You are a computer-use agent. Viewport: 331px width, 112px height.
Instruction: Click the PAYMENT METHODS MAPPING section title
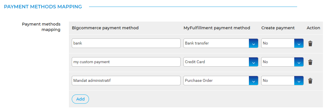click(x=43, y=7)
